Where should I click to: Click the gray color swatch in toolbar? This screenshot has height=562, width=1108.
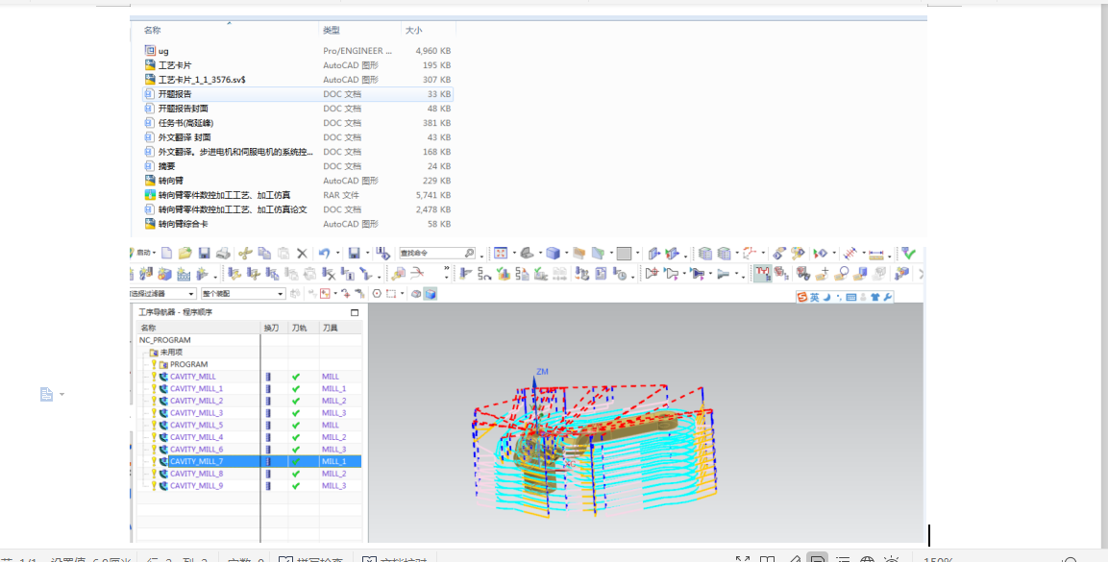pos(624,254)
